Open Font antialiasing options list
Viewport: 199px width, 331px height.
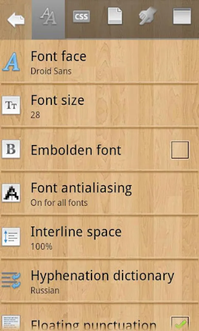[99, 193]
